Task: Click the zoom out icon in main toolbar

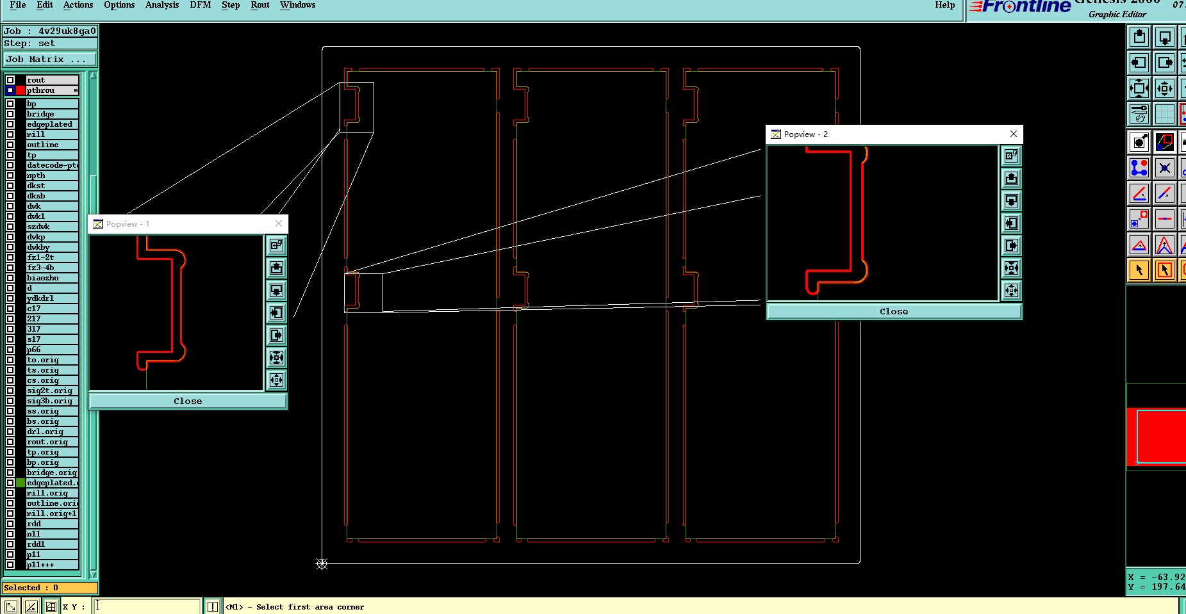Action: coord(1139,88)
